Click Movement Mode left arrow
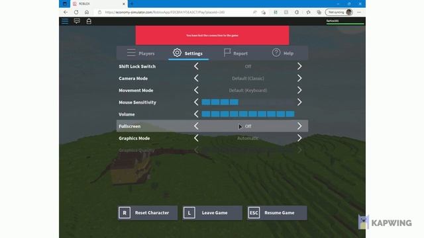 pyautogui.click(x=196, y=90)
